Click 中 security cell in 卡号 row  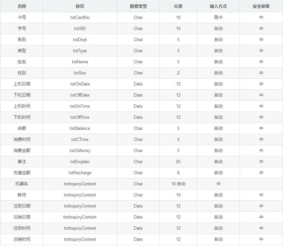(x=261, y=17)
